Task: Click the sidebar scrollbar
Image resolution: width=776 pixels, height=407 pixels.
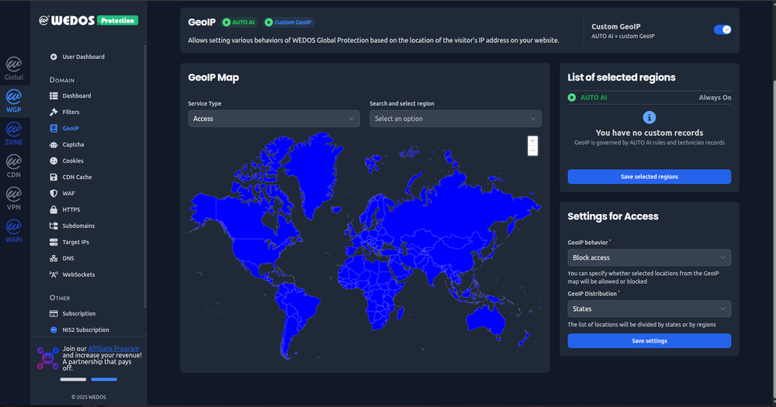Action: point(145,175)
